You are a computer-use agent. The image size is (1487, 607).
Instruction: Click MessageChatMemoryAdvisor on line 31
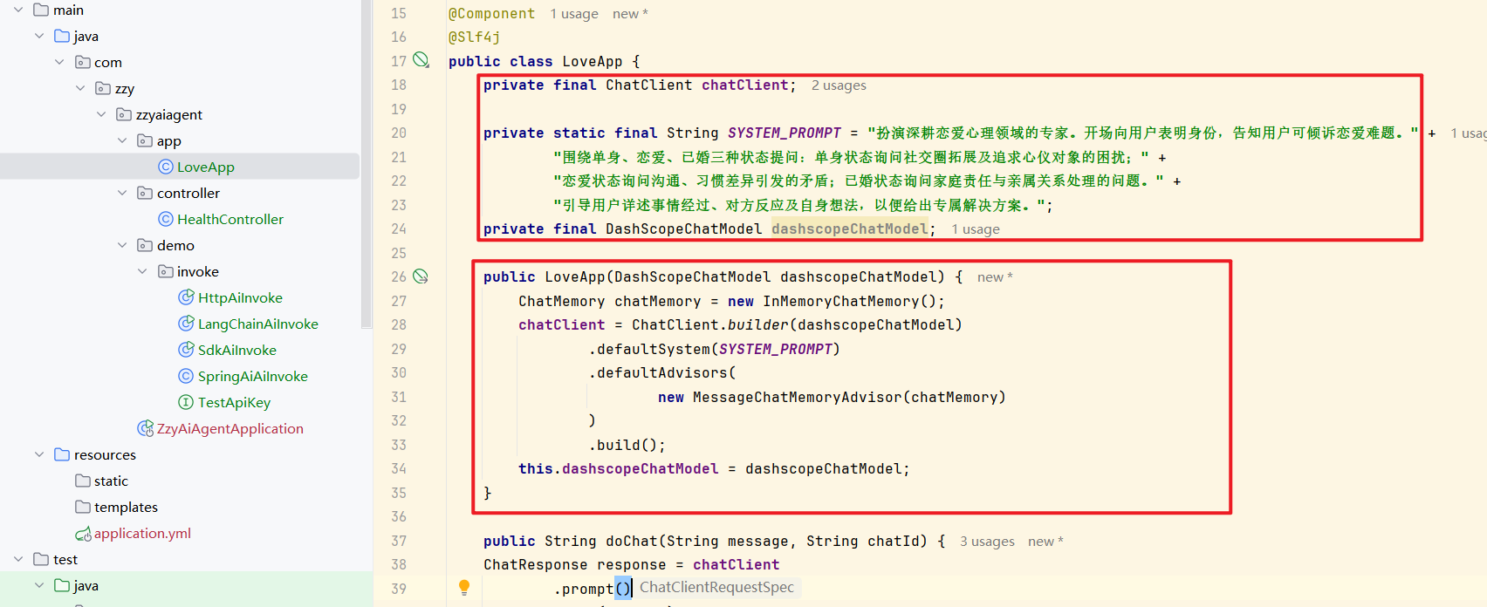coord(797,397)
